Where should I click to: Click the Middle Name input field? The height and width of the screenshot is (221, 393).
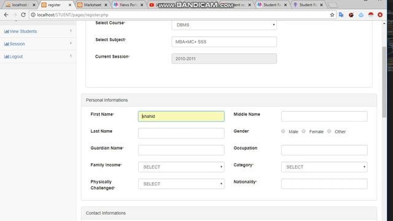click(324, 116)
